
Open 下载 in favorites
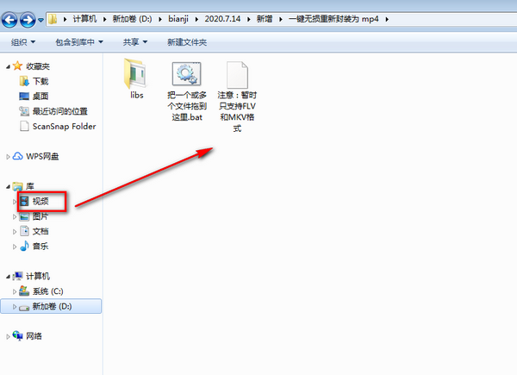click(40, 81)
